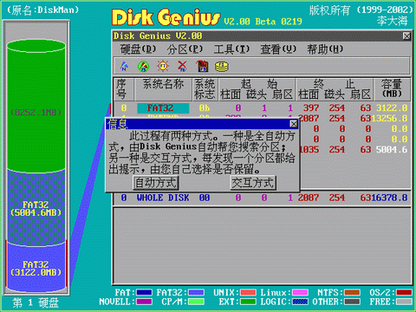This screenshot has width=416, height=312.
Task: Click the OS/2 legend dark red swatch
Action: coord(404,293)
